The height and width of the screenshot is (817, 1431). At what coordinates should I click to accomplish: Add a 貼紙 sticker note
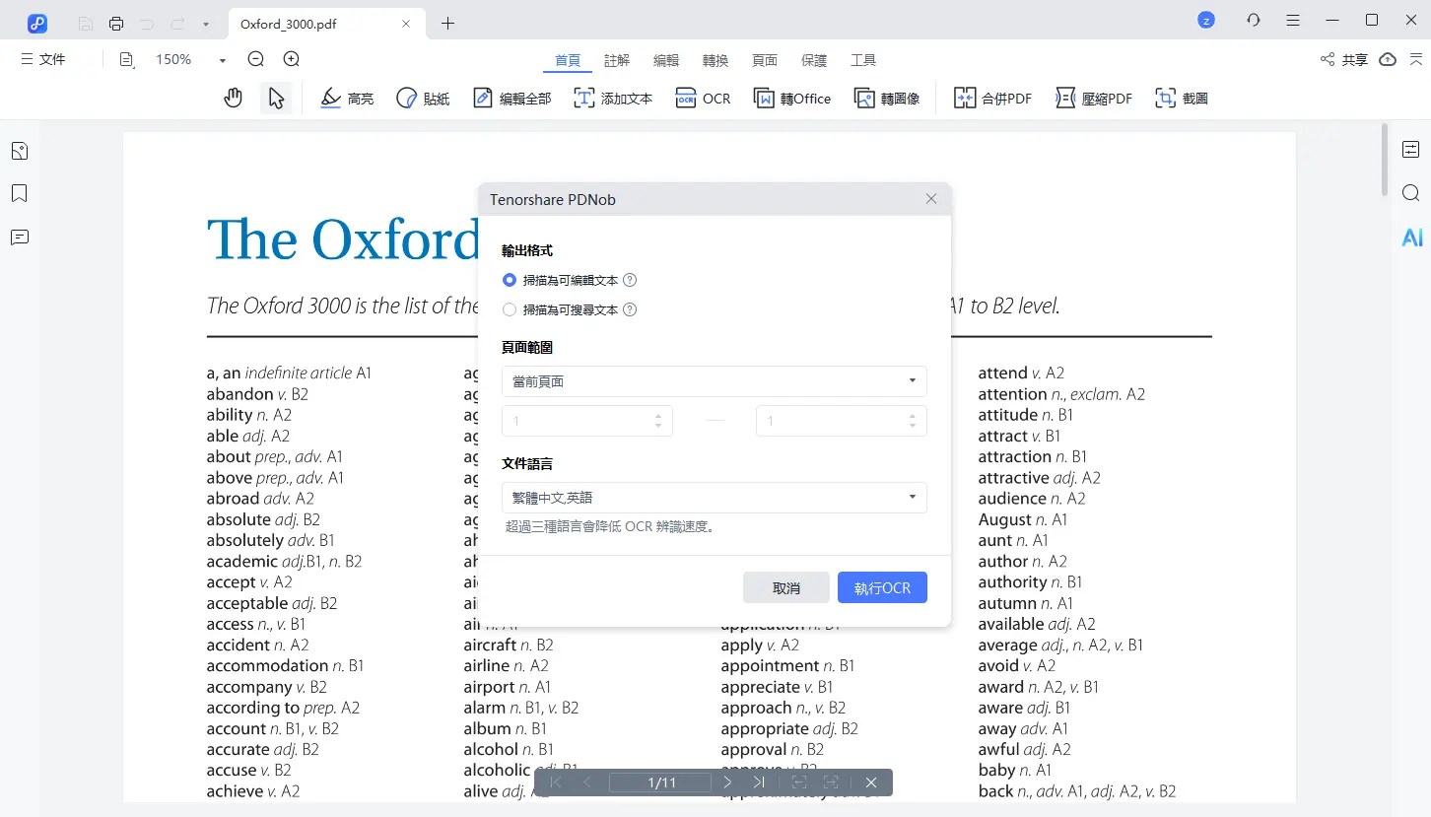pyautogui.click(x=423, y=99)
